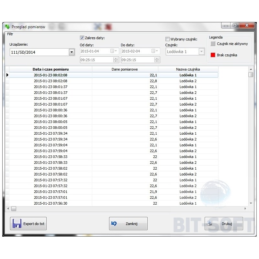
Task: Click the horizontal scrollbar right arrow
Action: (245, 208)
